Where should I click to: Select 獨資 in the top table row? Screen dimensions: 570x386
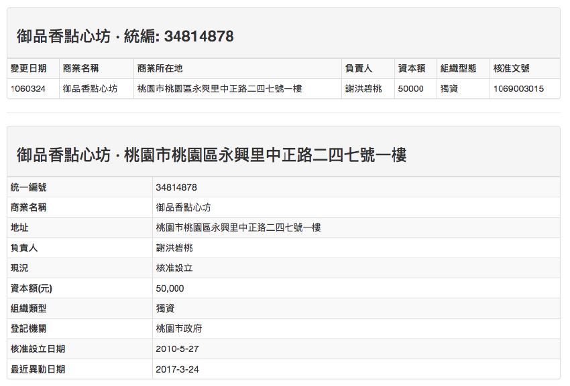[x=449, y=88]
